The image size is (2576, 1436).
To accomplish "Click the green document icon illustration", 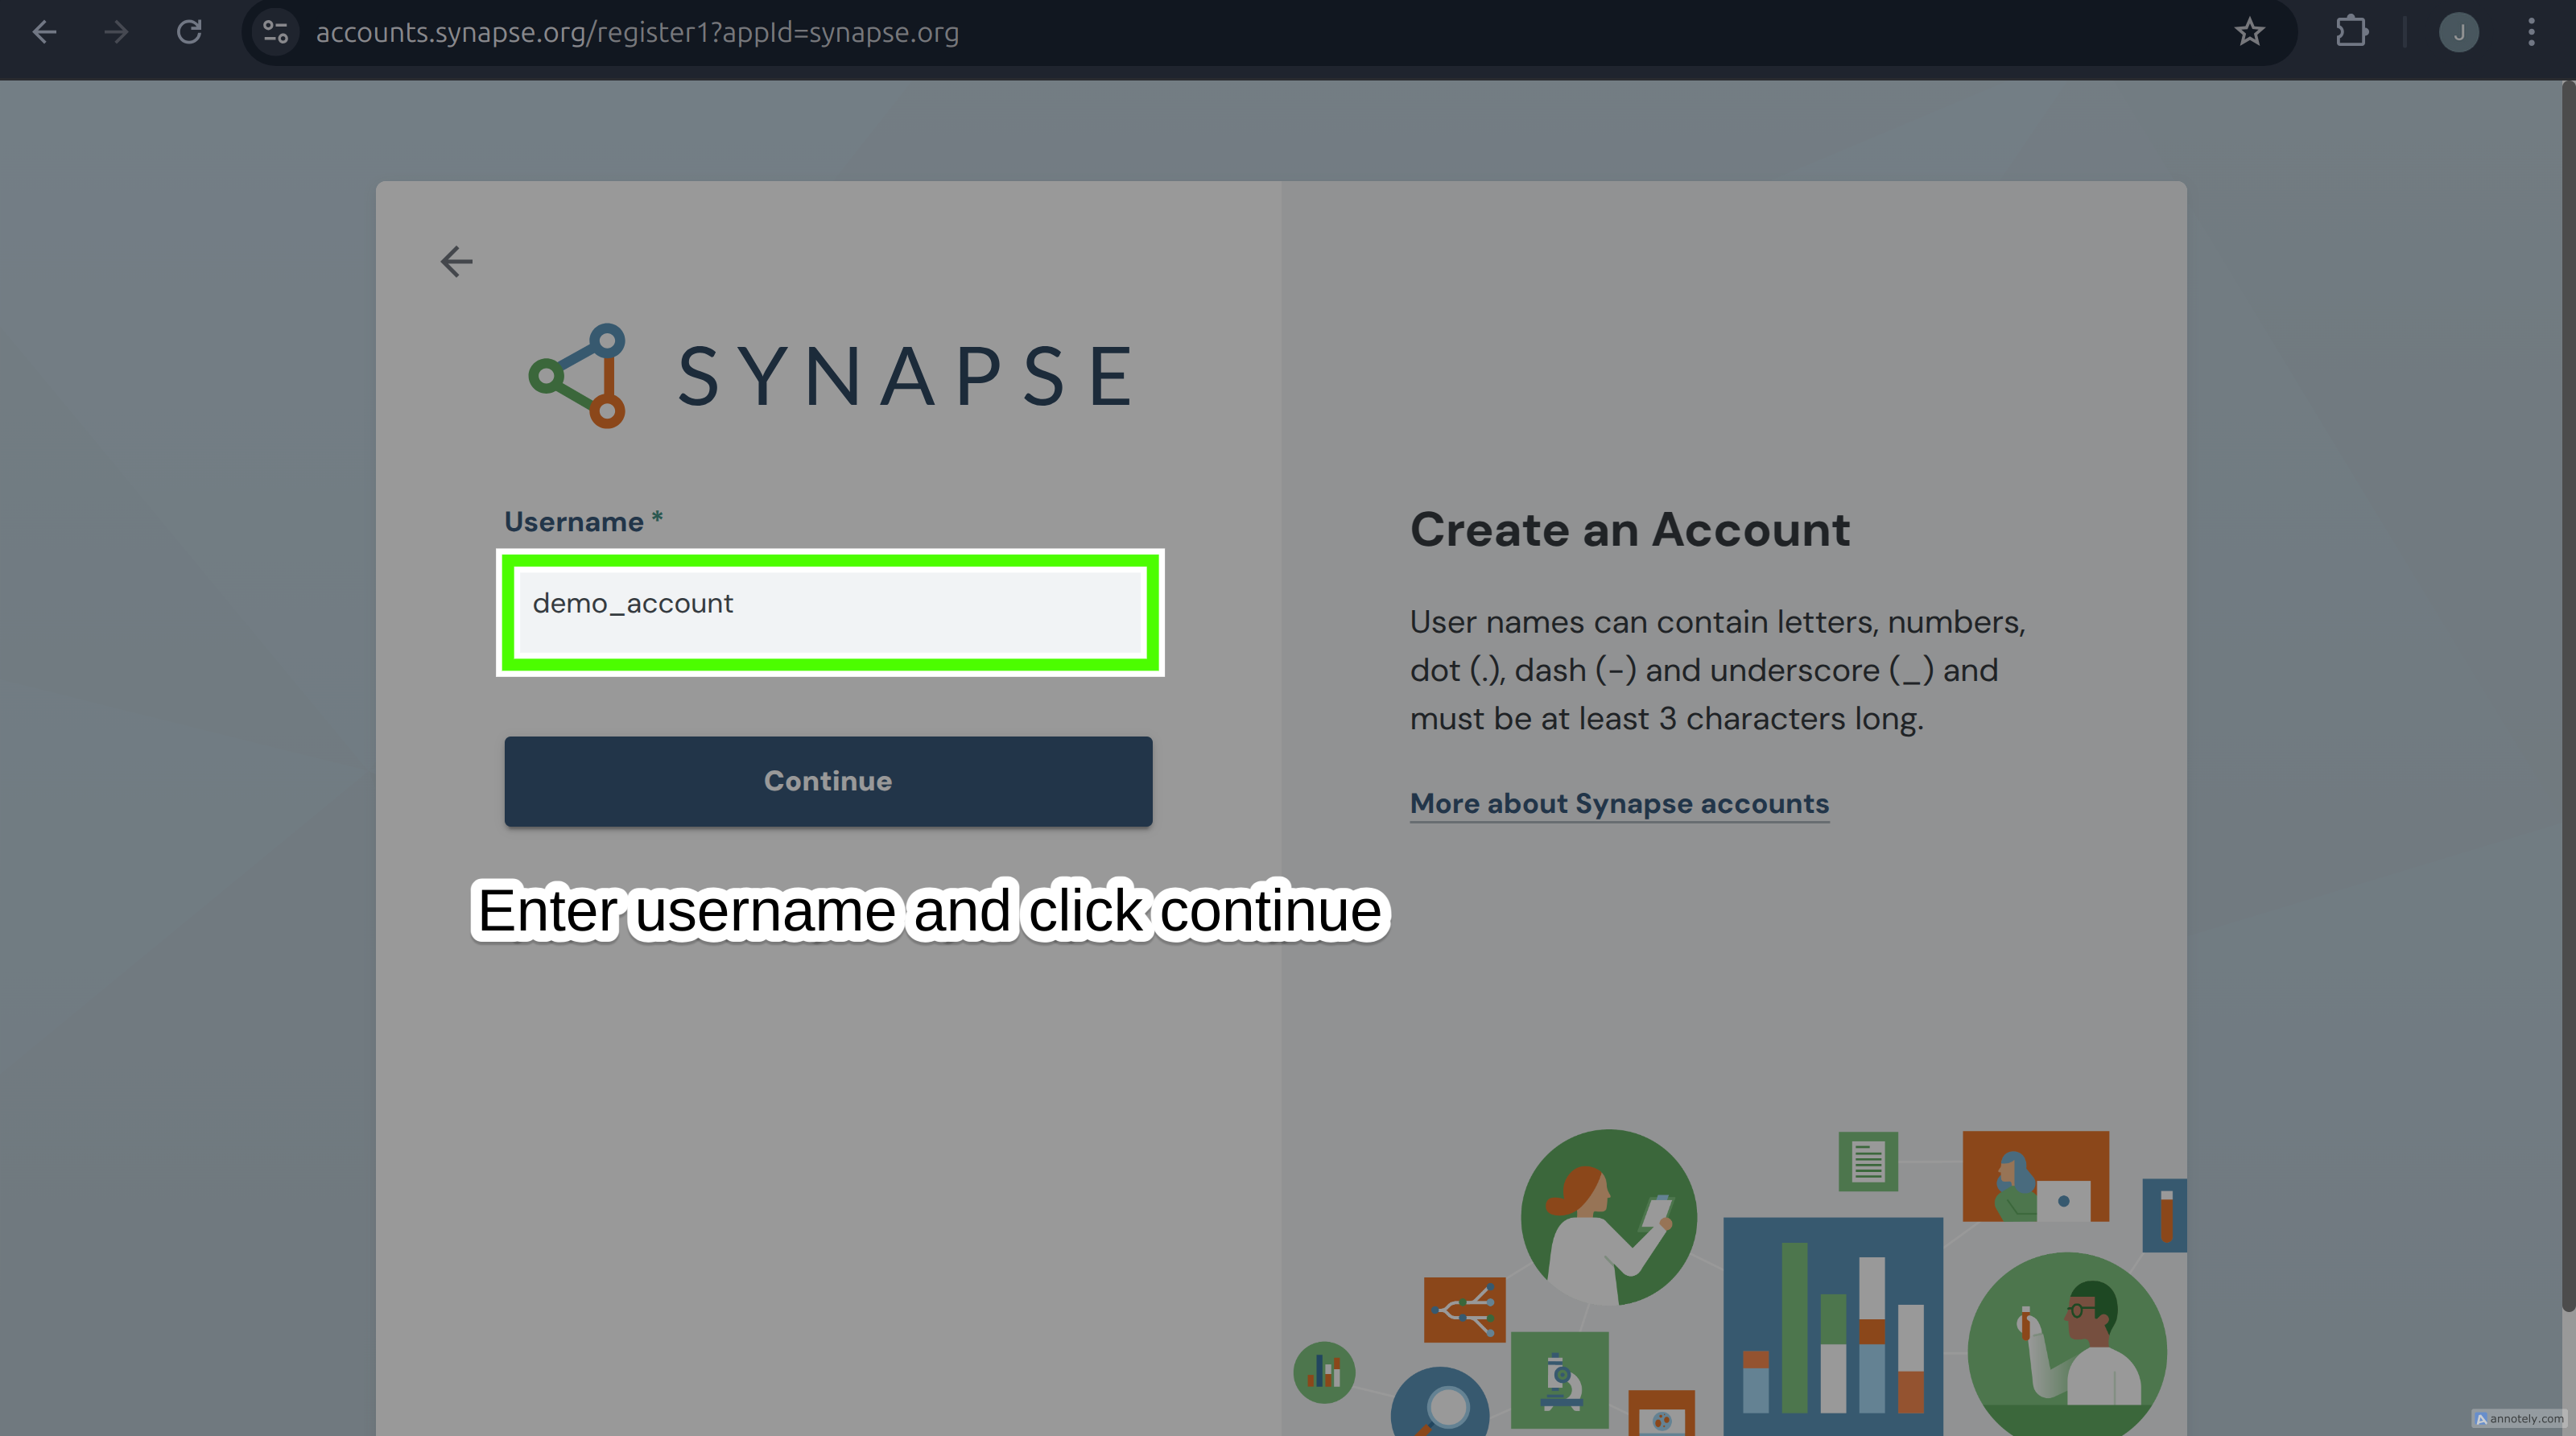I will click(x=1867, y=1161).
